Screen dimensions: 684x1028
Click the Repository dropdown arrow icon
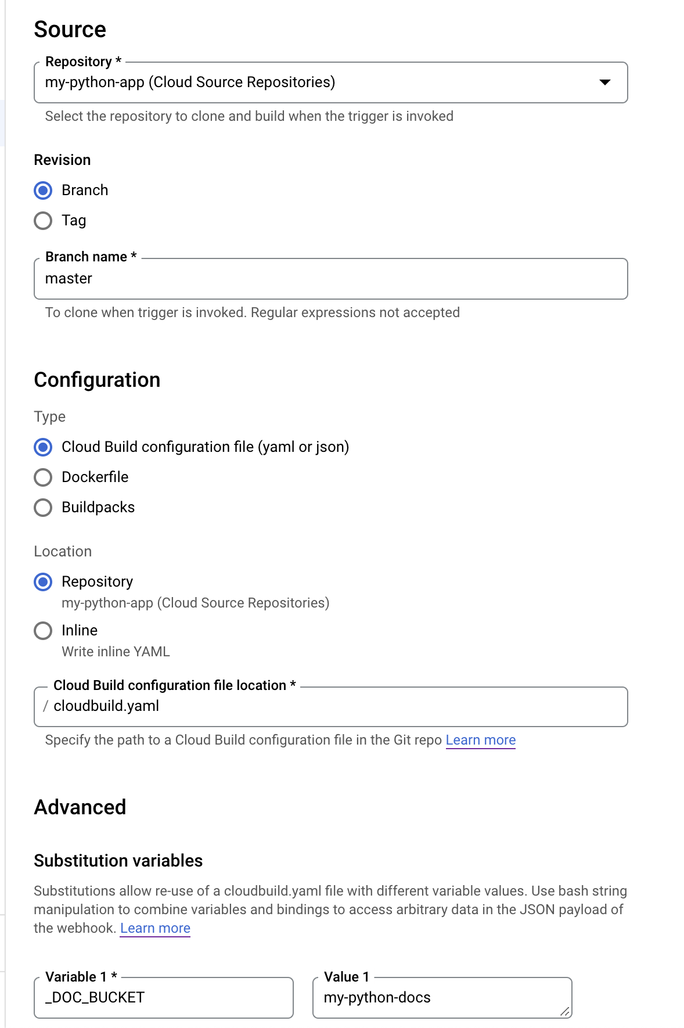[x=605, y=82]
